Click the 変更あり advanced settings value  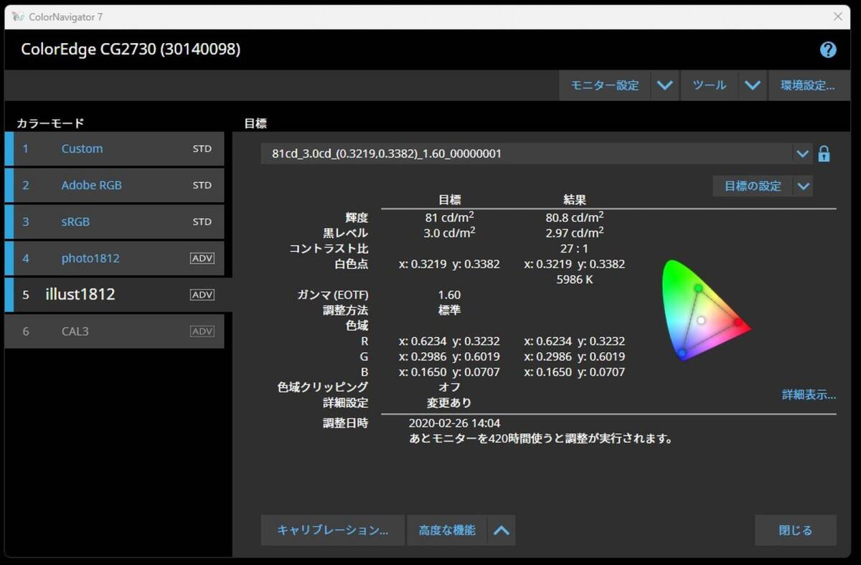[449, 403]
